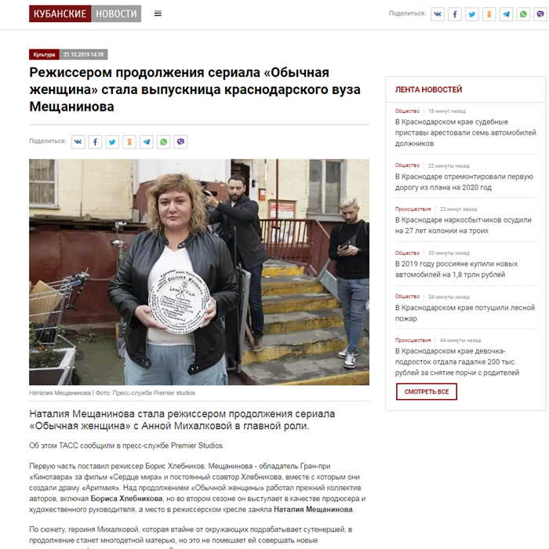Share via Telegram icon in top header

(x=507, y=14)
